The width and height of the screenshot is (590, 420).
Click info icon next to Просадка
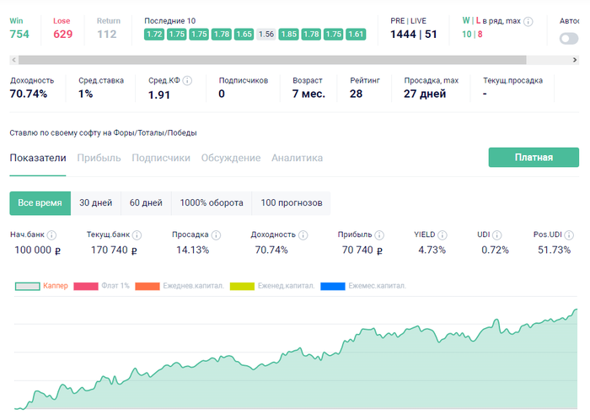click(x=217, y=234)
